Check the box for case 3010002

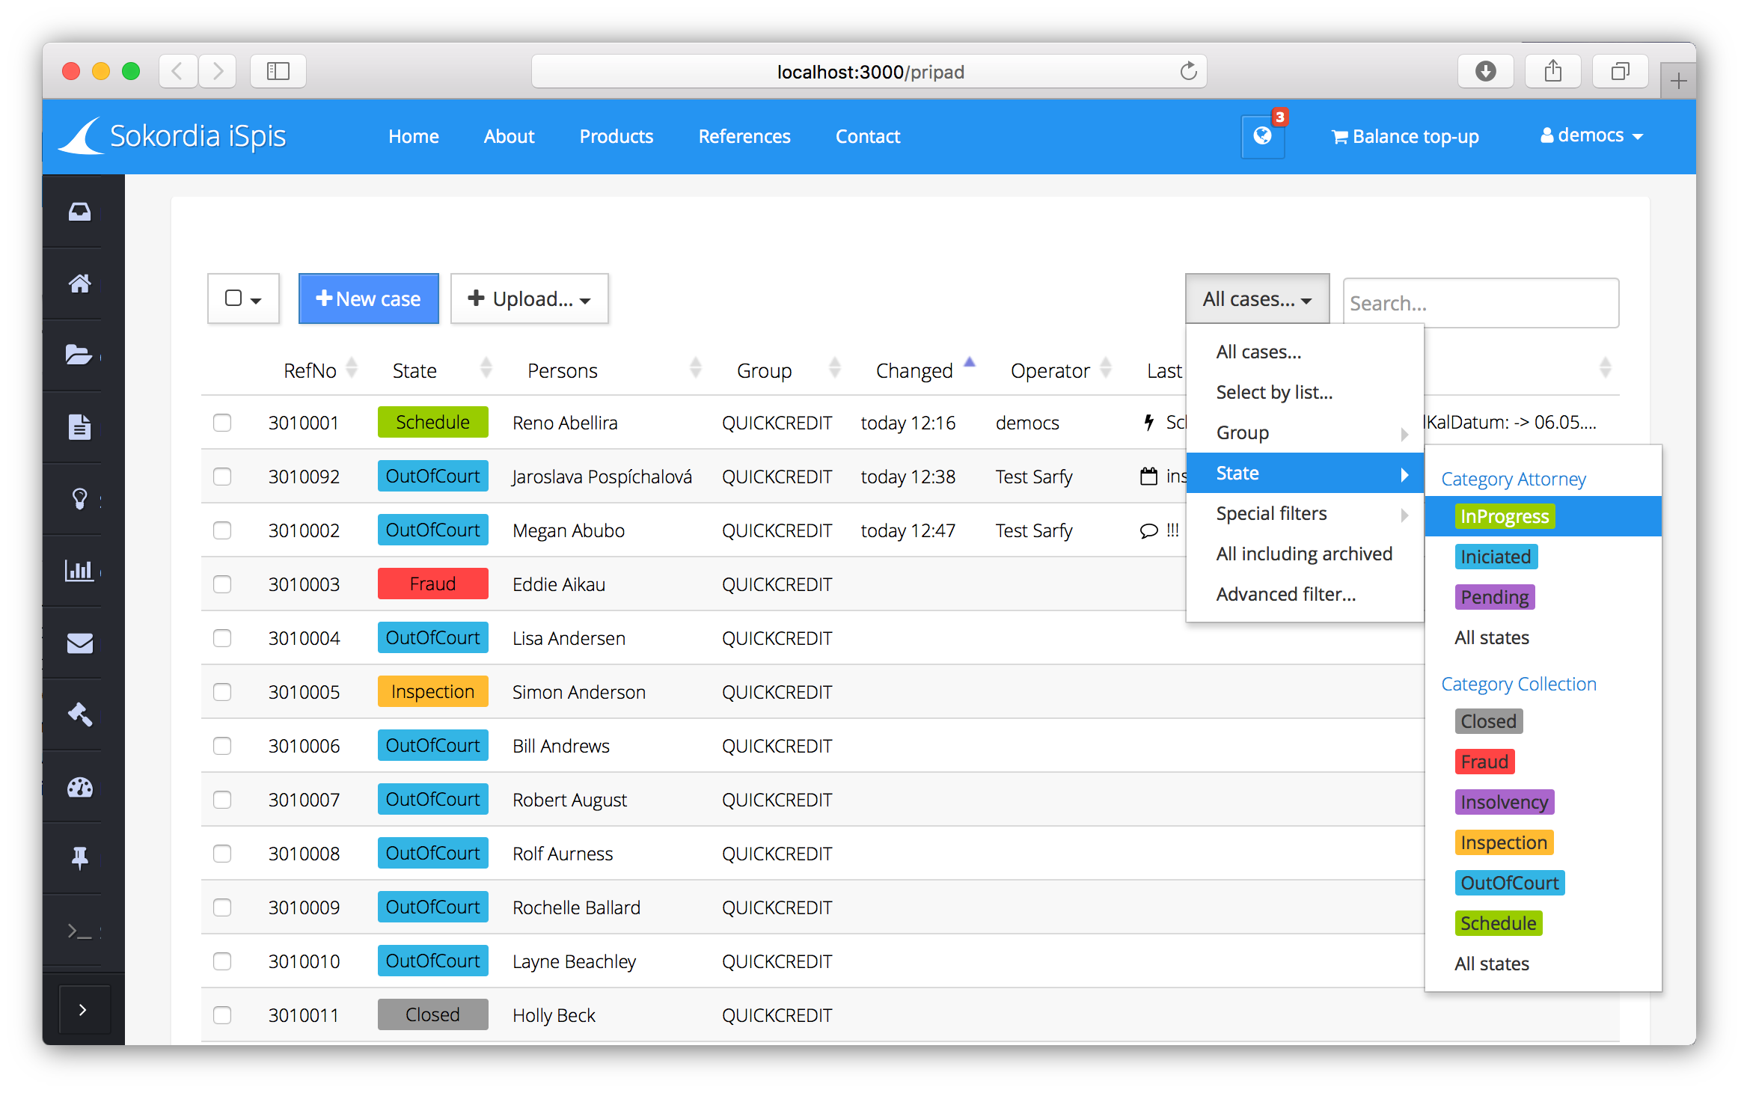(x=222, y=530)
